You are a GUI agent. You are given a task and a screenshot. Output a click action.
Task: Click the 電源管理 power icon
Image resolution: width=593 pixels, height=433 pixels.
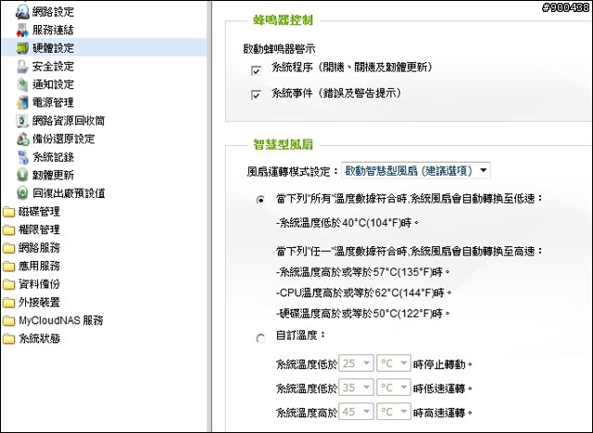(x=22, y=103)
